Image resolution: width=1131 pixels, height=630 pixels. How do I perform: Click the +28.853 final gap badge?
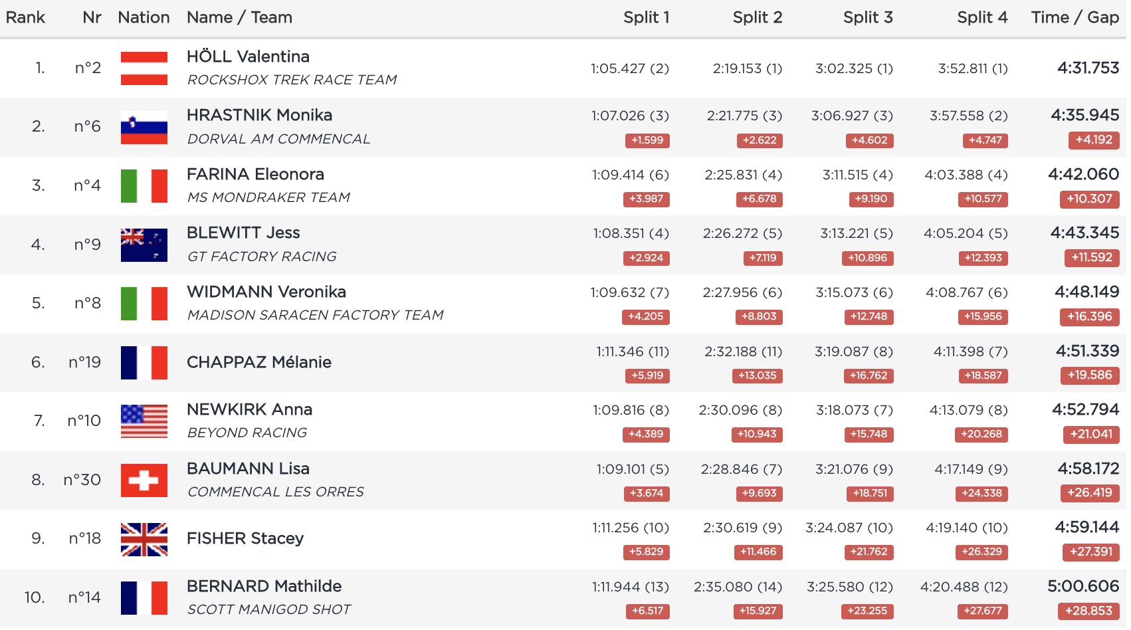1088,611
